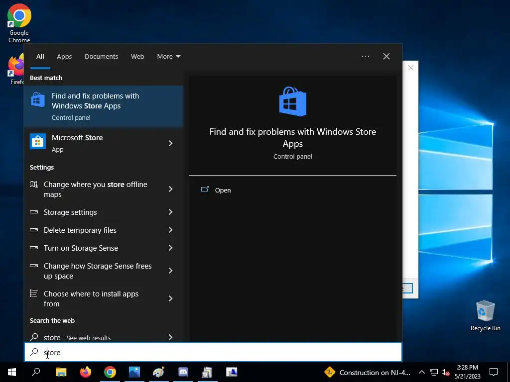Screen dimensions: 510x382
Task: Click the search box containing store
Action: [x=213, y=352]
